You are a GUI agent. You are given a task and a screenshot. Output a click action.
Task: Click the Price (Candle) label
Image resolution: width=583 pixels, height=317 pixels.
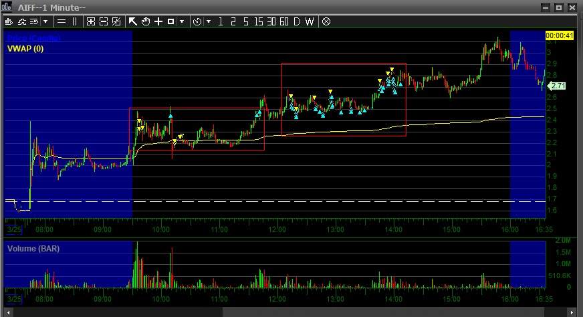click(x=34, y=38)
